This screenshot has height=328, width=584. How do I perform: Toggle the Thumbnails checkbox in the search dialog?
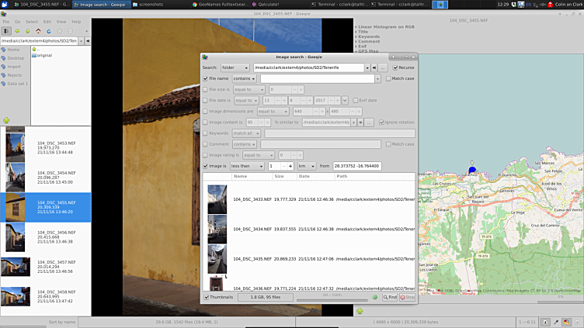207,297
